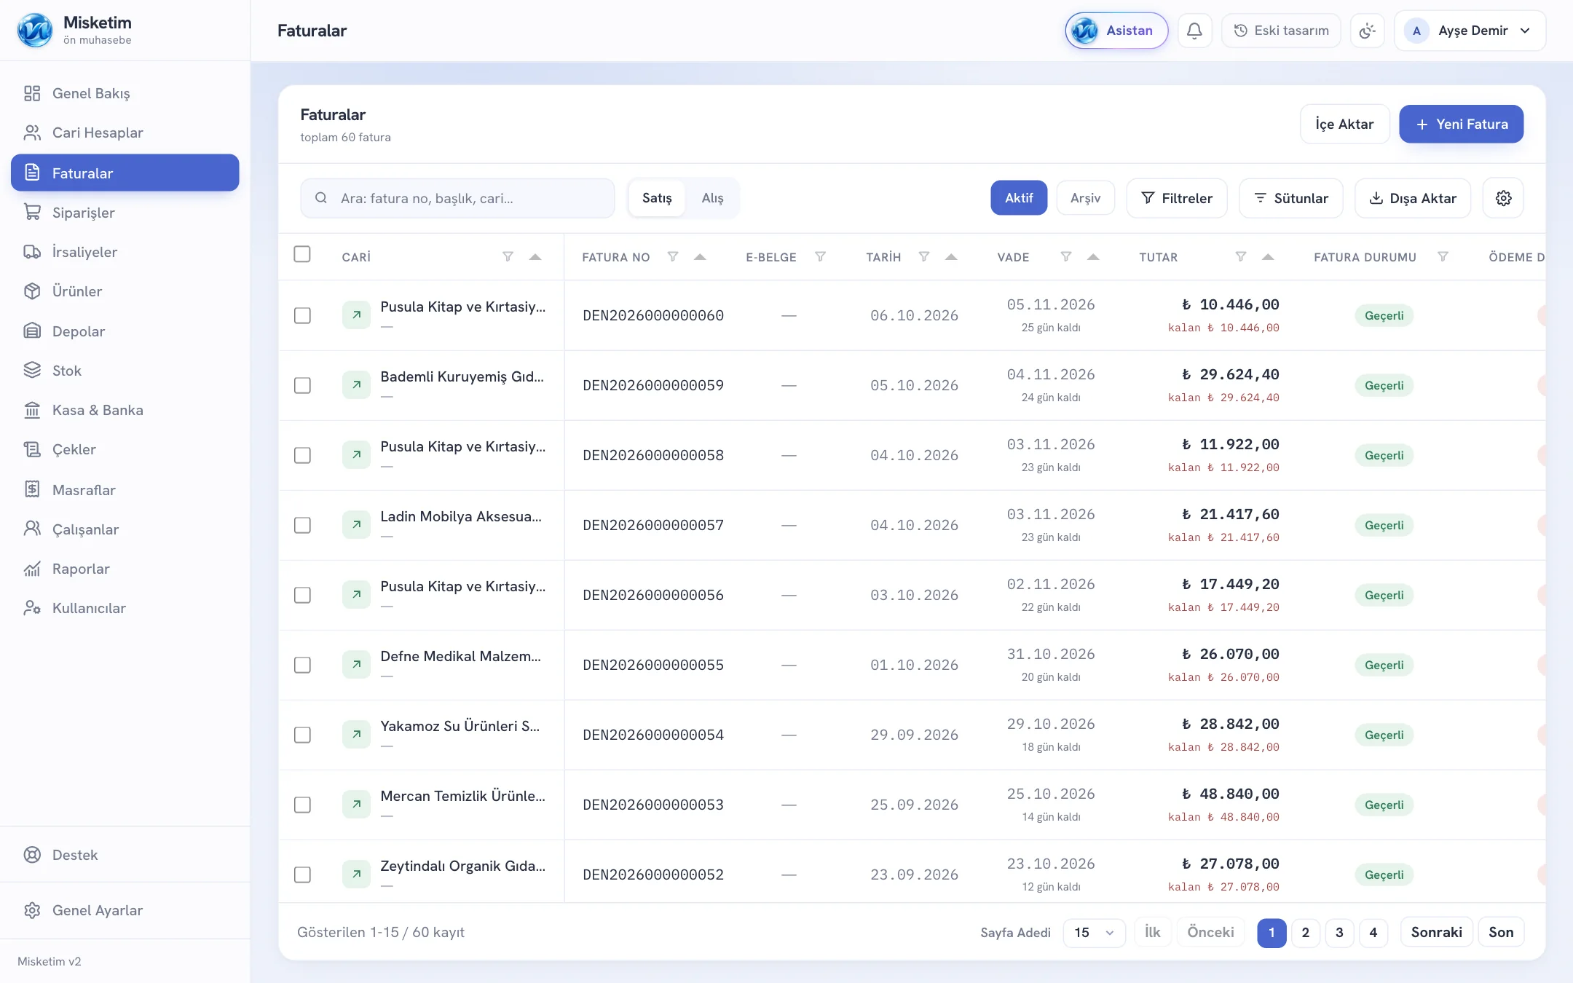Select checkbox for Yakamoz Su Ürünleri row
The image size is (1573, 983).
[x=302, y=735]
